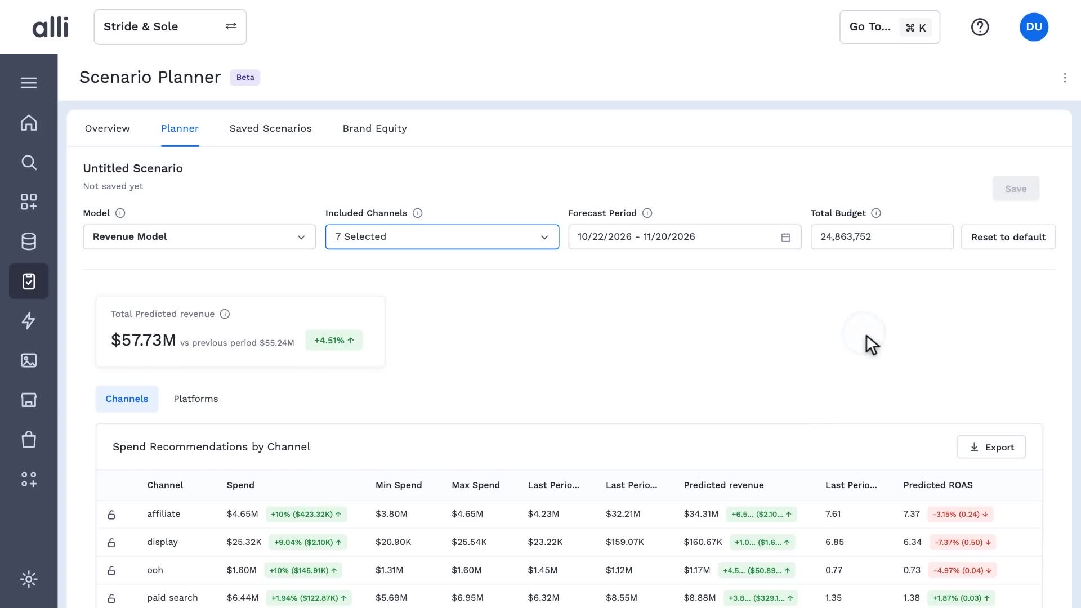Expand the 7 Selected channels dropdown
This screenshot has width=1081, height=608.
[x=442, y=237]
